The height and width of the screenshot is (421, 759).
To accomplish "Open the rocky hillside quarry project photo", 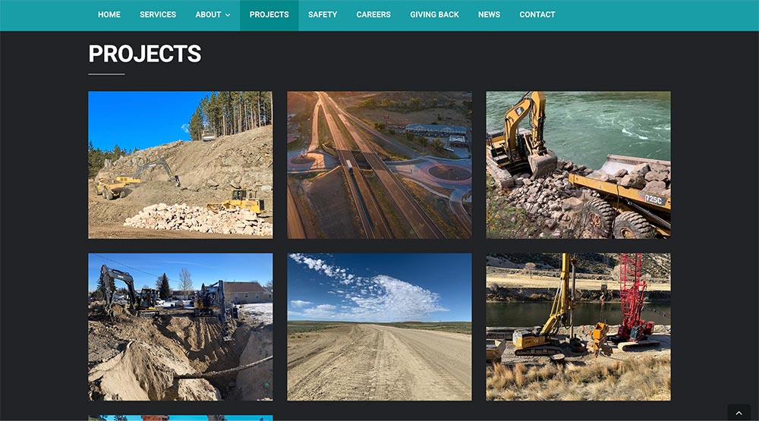I will coord(181,165).
